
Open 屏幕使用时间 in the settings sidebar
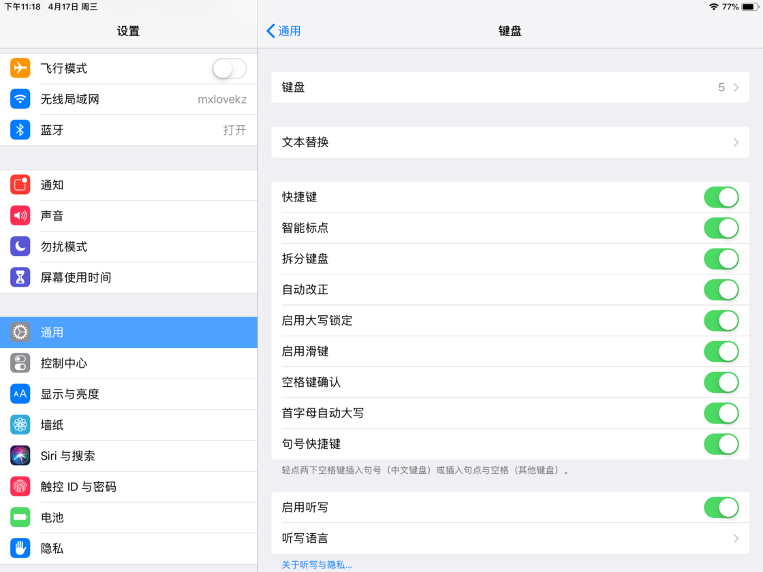pos(129,277)
